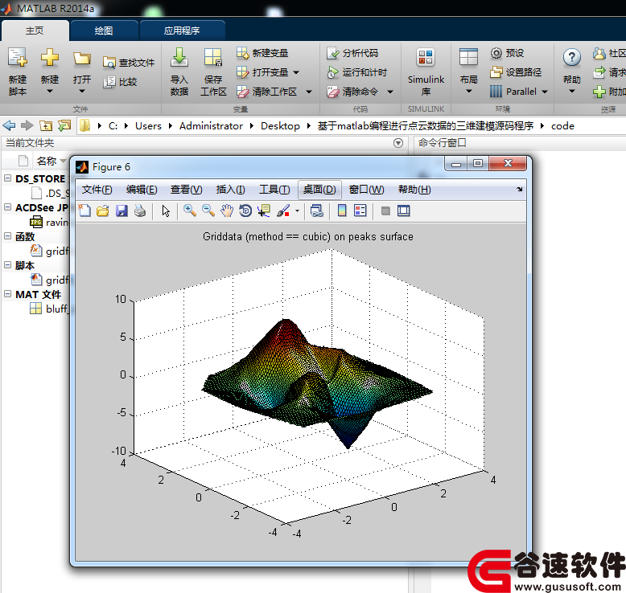Open the Clear Commands (清除命令) dropdown arrow
The width and height of the screenshot is (626, 593).
390,92
